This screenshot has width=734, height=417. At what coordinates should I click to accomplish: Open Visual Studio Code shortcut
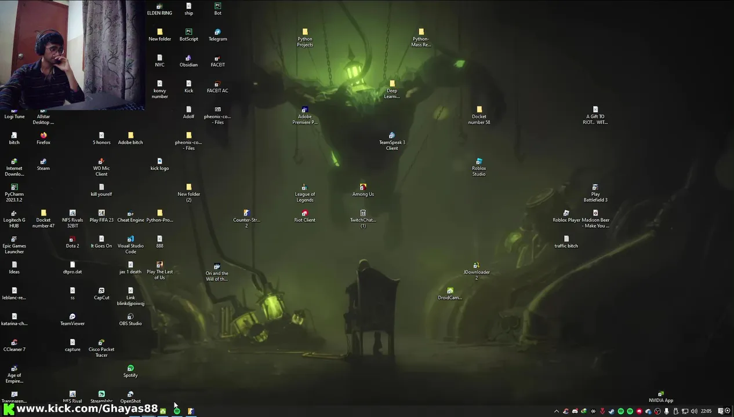coord(130,245)
